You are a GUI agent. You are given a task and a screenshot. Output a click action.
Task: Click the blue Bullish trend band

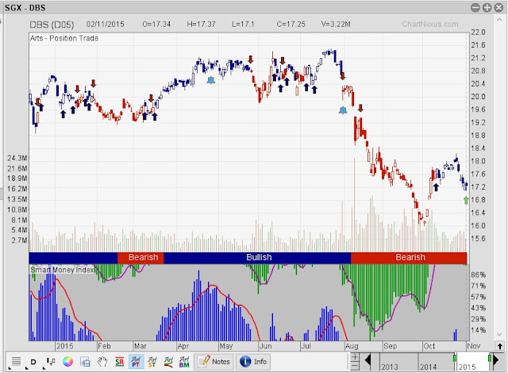tap(257, 258)
